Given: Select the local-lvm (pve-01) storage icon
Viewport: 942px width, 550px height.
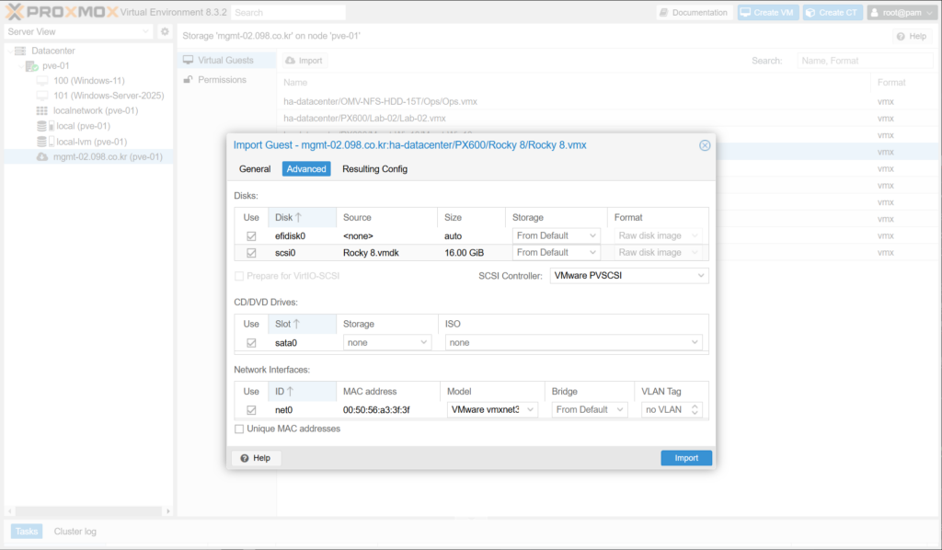Looking at the screenshot, I should (x=42, y=142).
